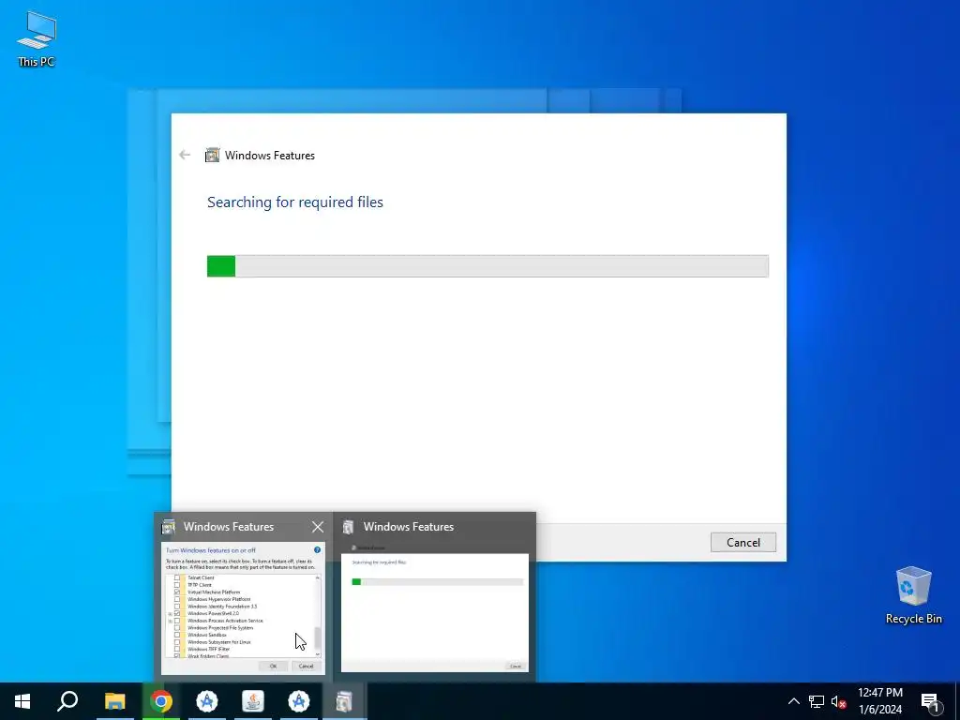Screen dimensions: 960x720
Task: Click the first thumbnail's "Windows Features" title
Action: [229, 527]
